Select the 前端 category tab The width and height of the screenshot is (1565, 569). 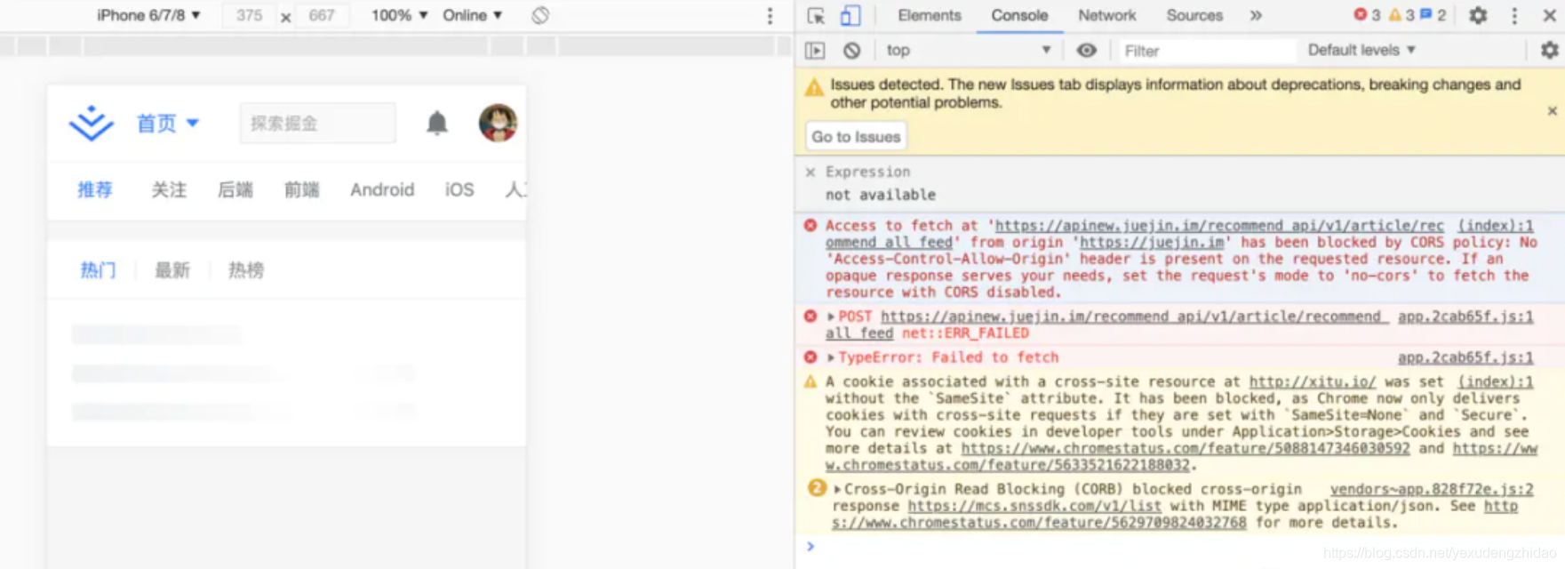point(302,189)
